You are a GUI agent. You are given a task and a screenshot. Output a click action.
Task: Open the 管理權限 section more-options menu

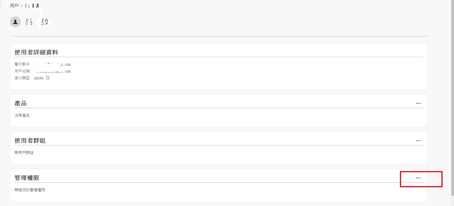(x=418, y=178)
